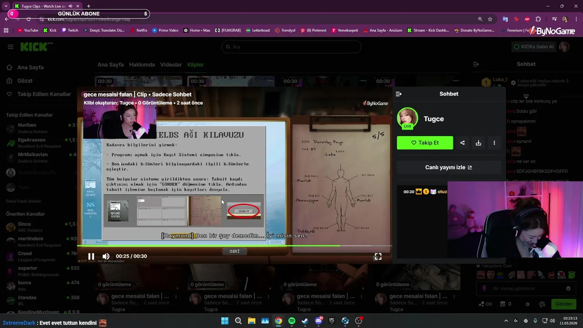
Task: Open Tugce's profile avatar in clip panel
Action: pyautogui.click(x=407, y=118)
